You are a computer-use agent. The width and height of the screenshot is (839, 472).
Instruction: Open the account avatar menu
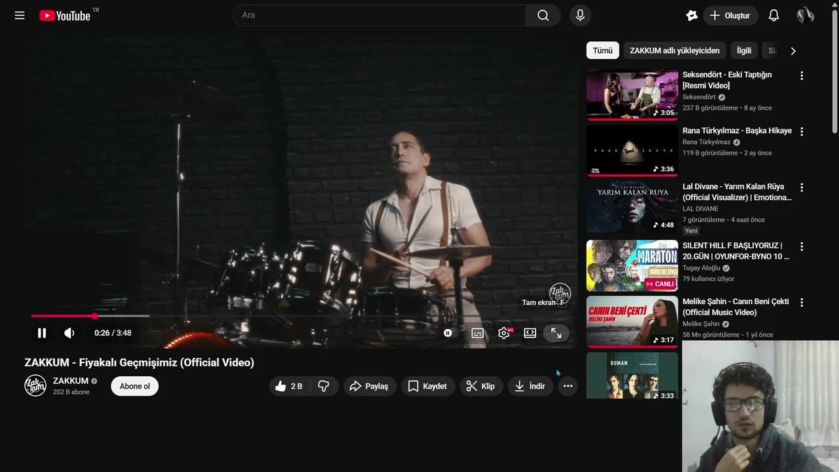tap(806, 15)
